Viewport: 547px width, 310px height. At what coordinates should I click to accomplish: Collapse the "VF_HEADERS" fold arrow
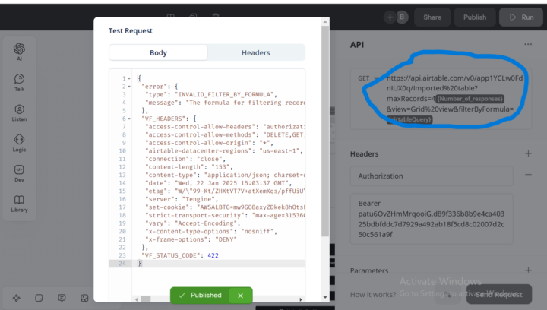(129, 119)
